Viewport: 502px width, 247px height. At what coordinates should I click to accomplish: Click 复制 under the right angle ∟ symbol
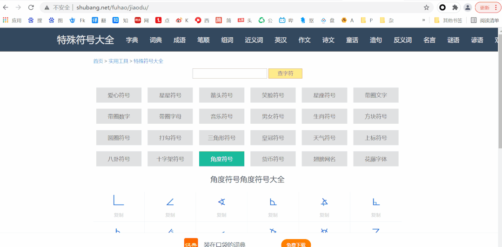(x=119, y=215)
